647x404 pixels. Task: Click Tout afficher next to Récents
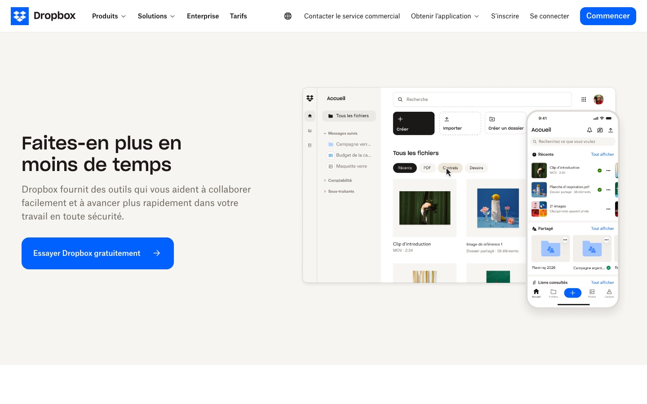[x=603, y=154]
